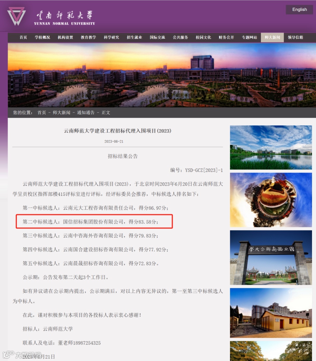Click the 在此，谨对积极参与 thank-you sentence
Image resolution: width=316 pixels, height=361 pixels.
pos(82,315)
